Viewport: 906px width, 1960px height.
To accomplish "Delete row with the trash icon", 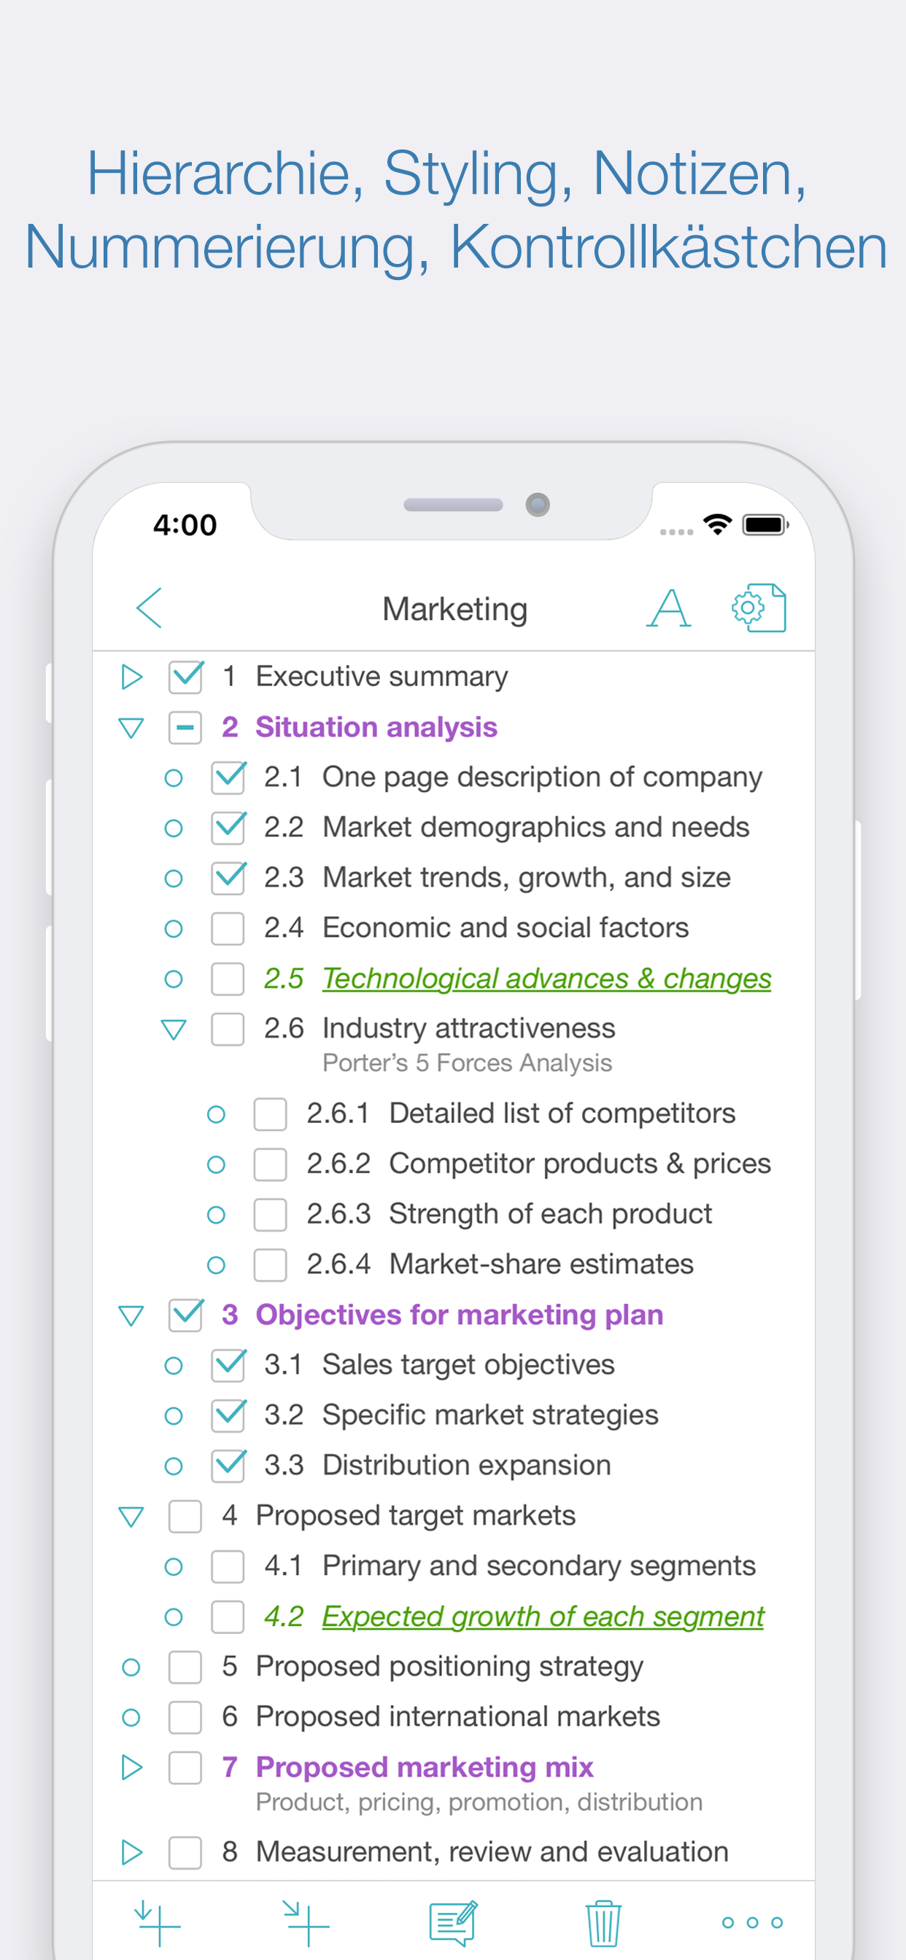I will [603, 1923].
